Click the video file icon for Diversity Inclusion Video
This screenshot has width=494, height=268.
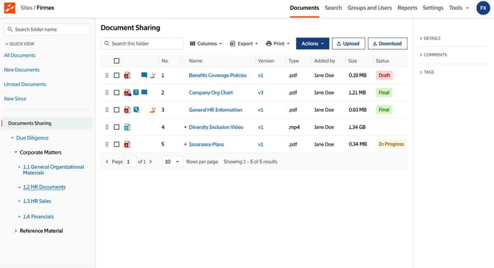pos(127,127)
